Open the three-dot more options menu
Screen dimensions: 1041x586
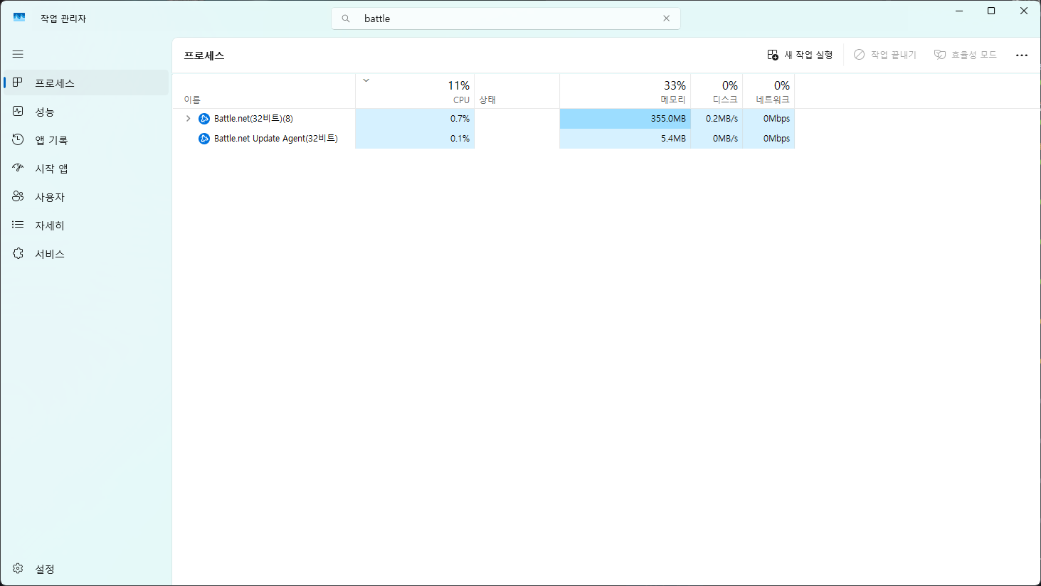point(1022,55)
